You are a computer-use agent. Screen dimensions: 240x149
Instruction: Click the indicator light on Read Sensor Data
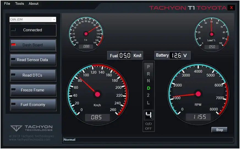point(13,59)
